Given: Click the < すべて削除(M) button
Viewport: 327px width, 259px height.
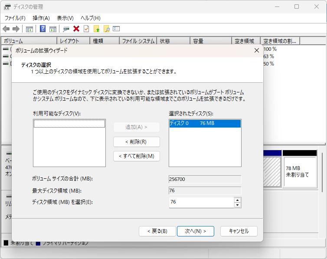Looking at the screenshot, I should click(137, 156).
